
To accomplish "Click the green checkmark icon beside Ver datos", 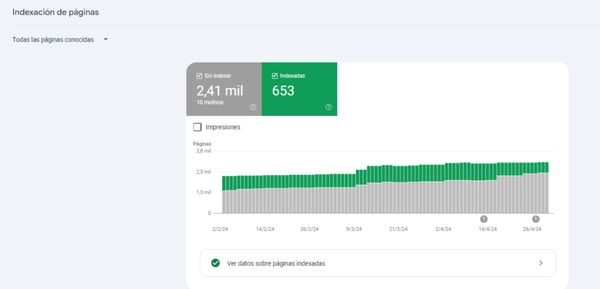I will coord(216,263).
